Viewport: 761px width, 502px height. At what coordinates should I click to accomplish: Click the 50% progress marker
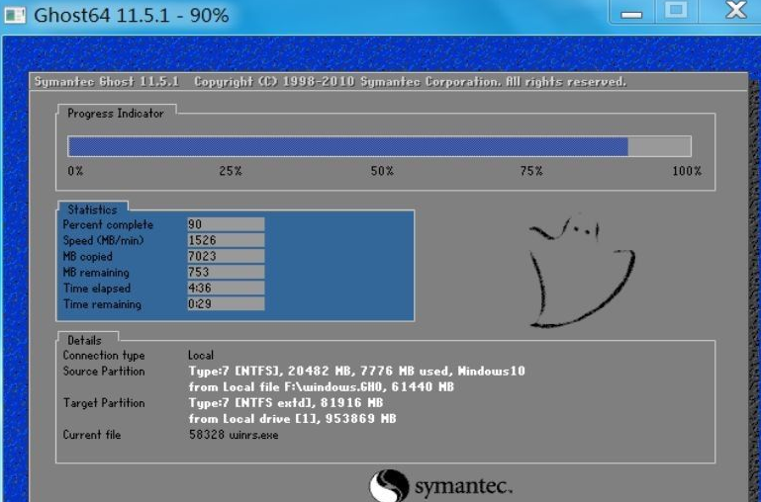click(x=382, y=171)
